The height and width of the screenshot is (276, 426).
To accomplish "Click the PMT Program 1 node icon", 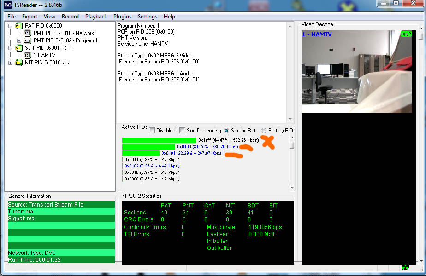I will pos(27,40).
